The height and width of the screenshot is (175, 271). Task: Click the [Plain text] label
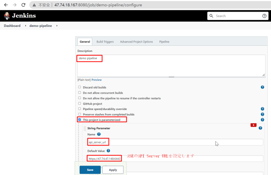point(84,80)
